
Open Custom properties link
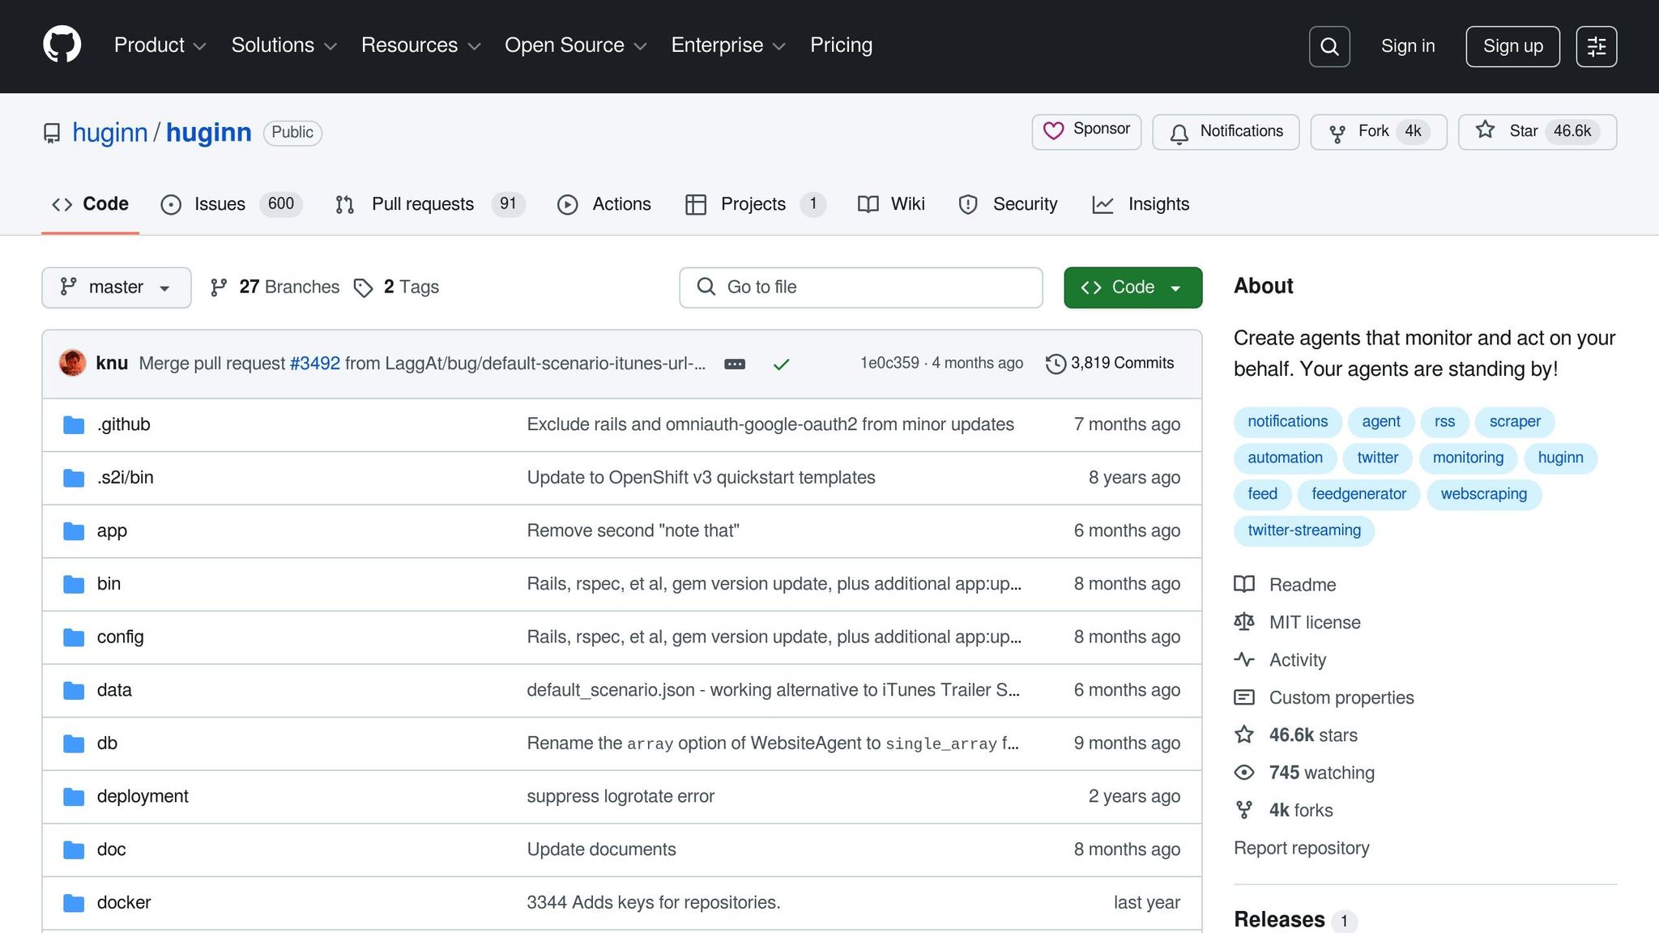(x=1324, y=697)
